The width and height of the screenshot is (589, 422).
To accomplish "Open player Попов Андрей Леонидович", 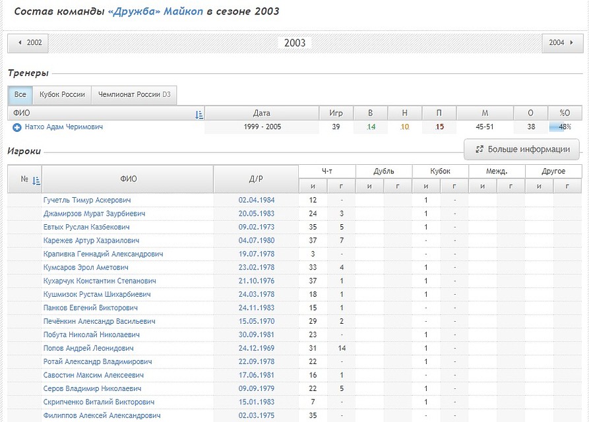I will [88, 348].
